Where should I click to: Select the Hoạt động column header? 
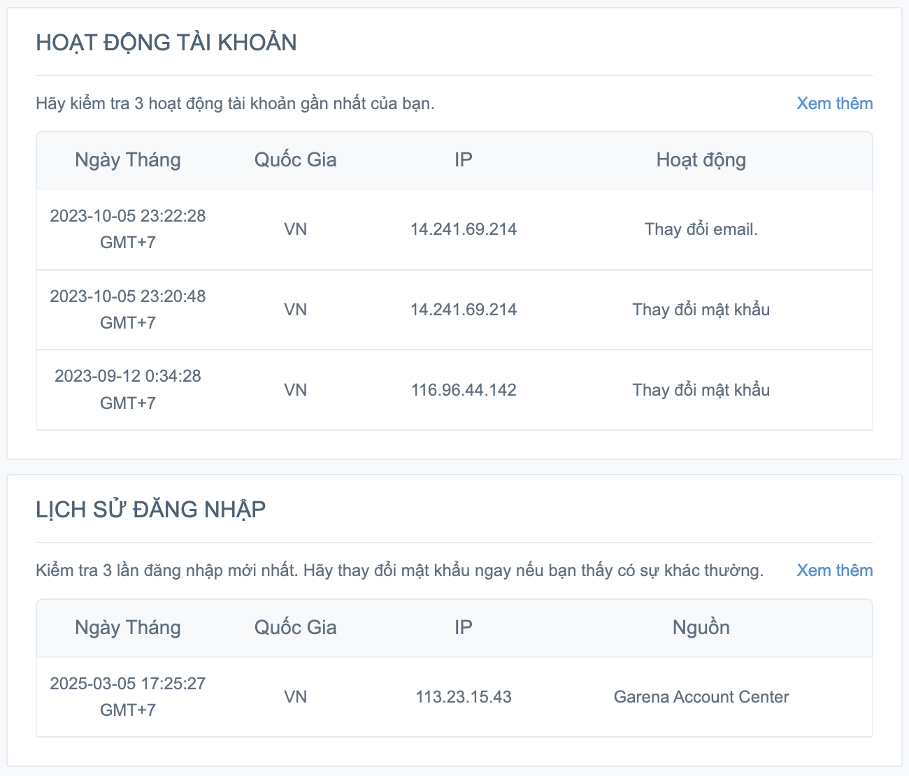click(701, 160)
